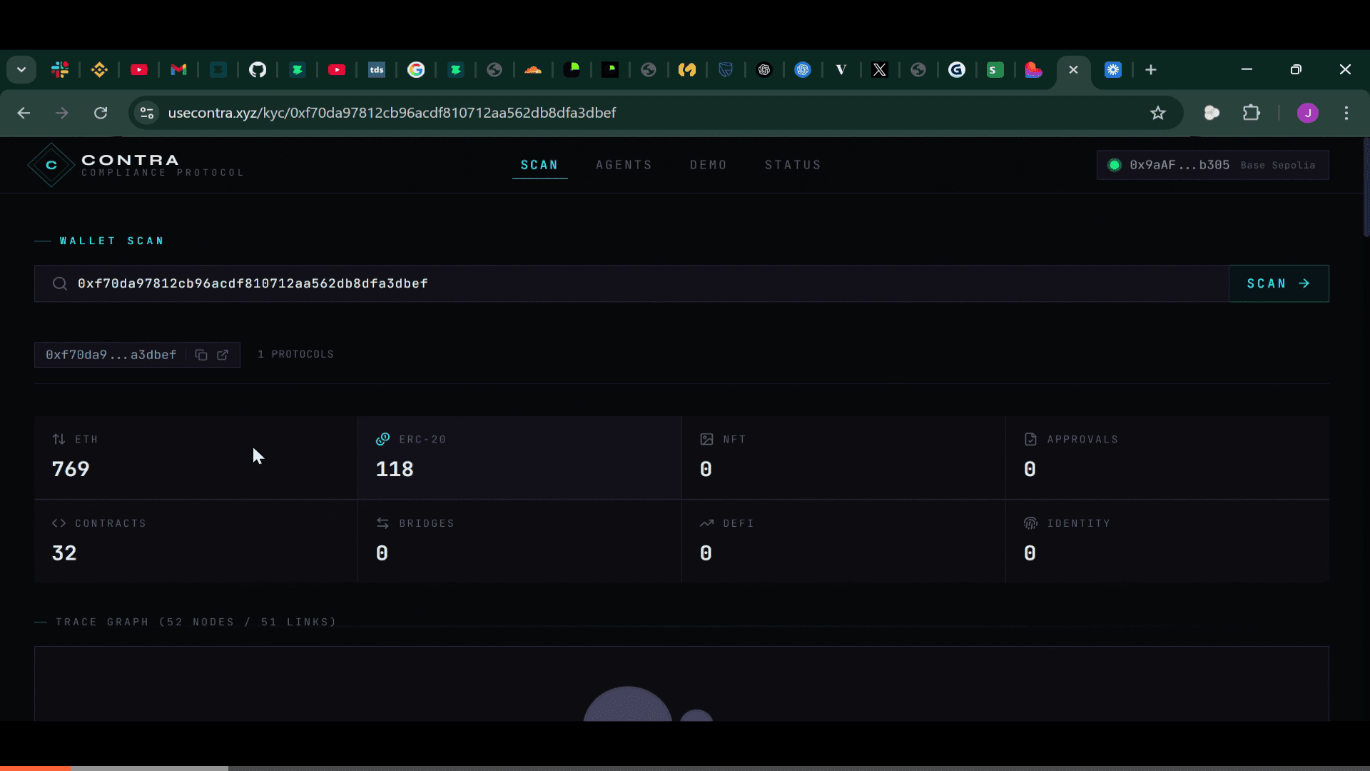Click connected wallet 0x9aAF...b305 button
This screenshot has width=1370, height=771.
tap(1212, 165)
